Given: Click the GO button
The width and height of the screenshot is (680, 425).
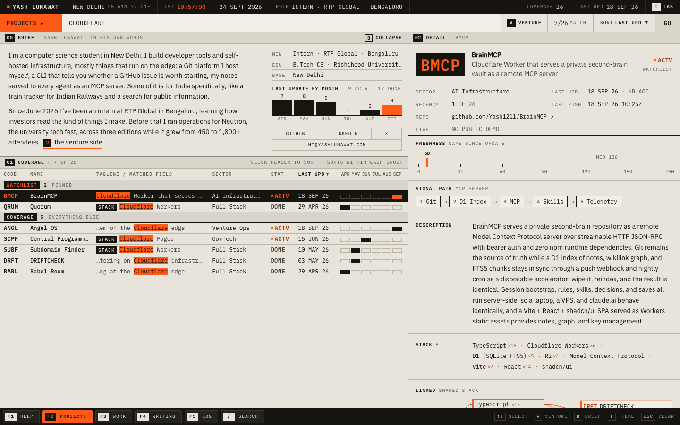Looking at the screenshot, I should click(667, 23).
